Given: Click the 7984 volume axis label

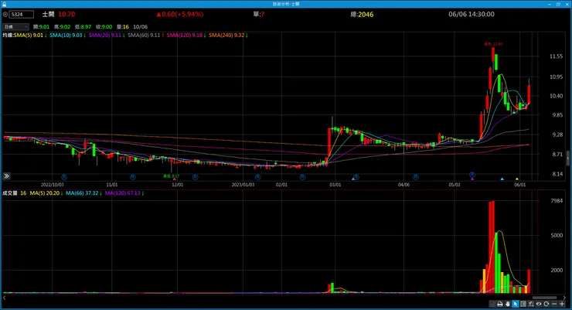Looking at the screenshot, I should [557, 200].
